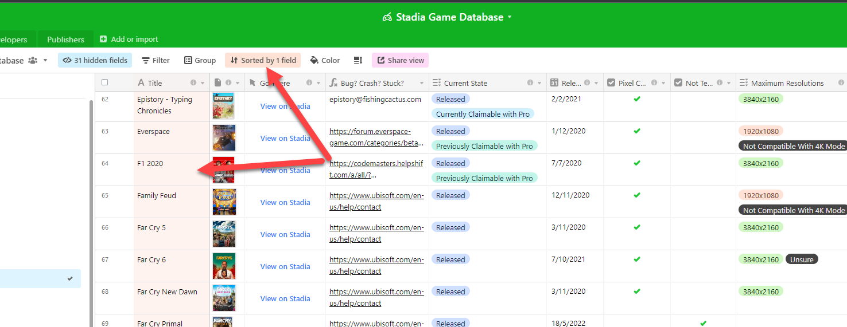Viewport: 847px width, 327px height.
Task: Open the view name dropdown arrow
Action: (x=45, y=60)
